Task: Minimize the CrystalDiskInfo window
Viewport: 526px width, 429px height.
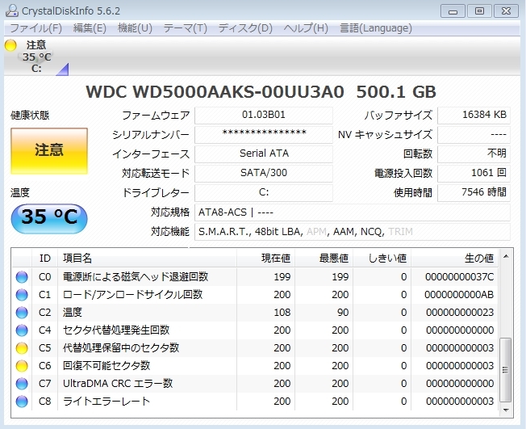Action: pyautogui.click(x=453, y=11)
